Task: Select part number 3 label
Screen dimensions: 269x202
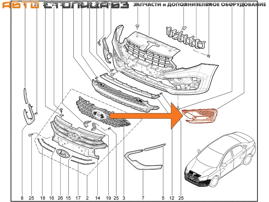Action: [123, 198]
